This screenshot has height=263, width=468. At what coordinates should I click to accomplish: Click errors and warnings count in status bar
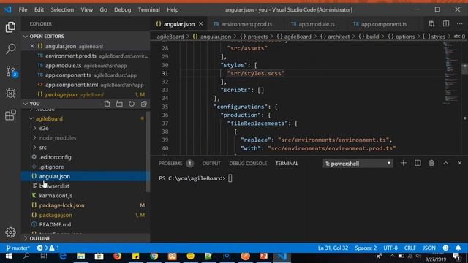click(x=48, y=248)
